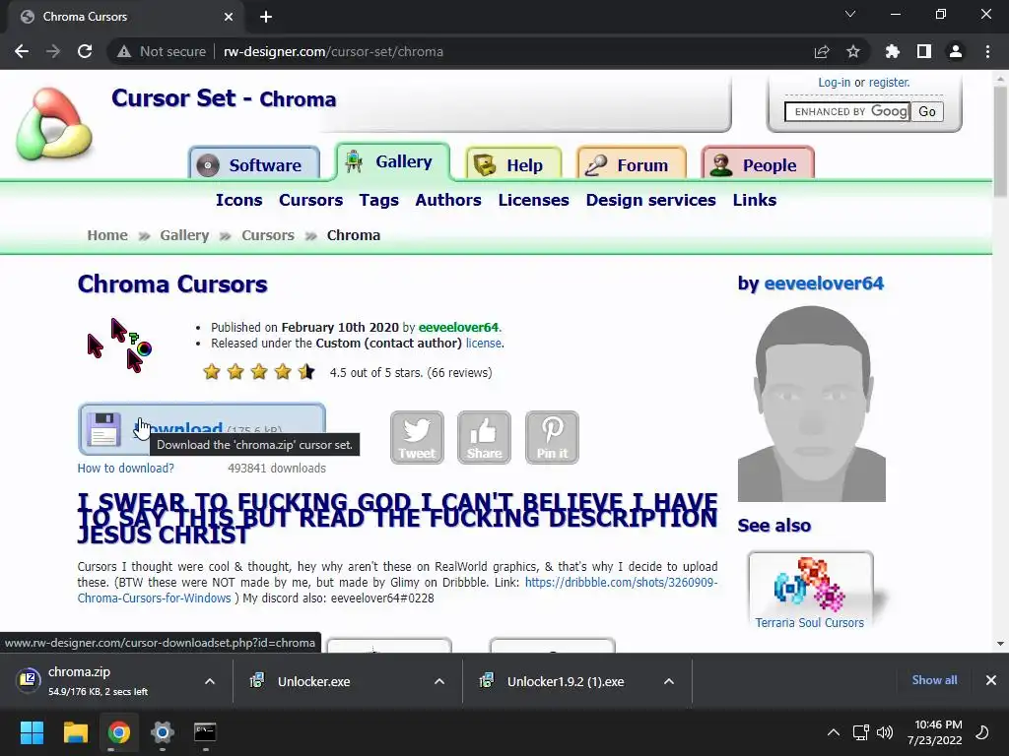This screenshot has width=1009, height=756.
Task: Click the Tweet share button
Action: coord(417,437)
